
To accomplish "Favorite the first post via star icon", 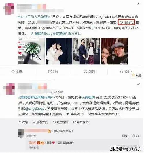I will point(16,72).
